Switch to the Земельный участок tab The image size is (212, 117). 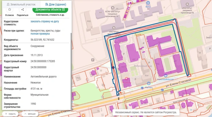(21, 4)
